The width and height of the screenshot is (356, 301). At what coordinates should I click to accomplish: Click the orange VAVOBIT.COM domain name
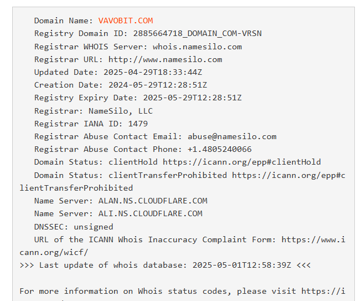point(126,21)
